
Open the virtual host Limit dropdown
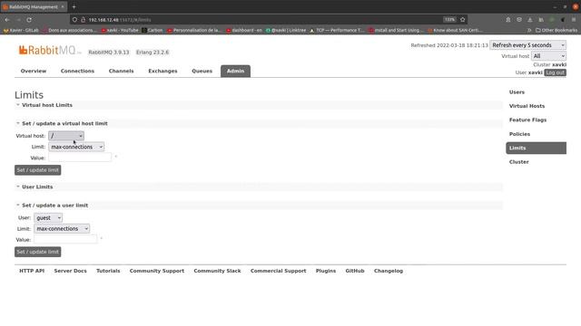point(76,147)
